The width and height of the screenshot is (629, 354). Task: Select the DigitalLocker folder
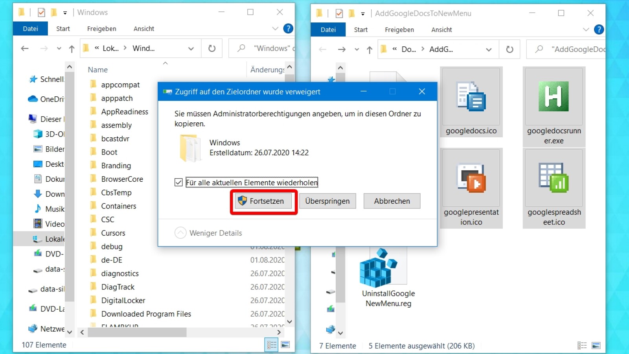tap(123, 300)
